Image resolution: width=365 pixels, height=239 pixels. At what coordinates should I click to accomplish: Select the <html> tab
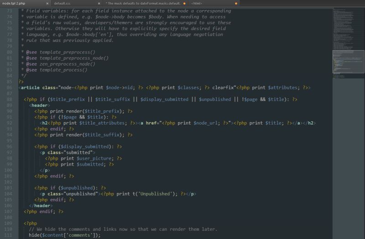click(x=197, y=3)
